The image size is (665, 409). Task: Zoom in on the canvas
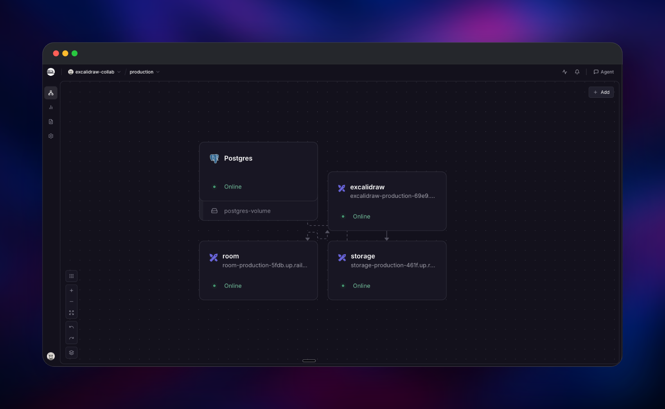[72, 291]
